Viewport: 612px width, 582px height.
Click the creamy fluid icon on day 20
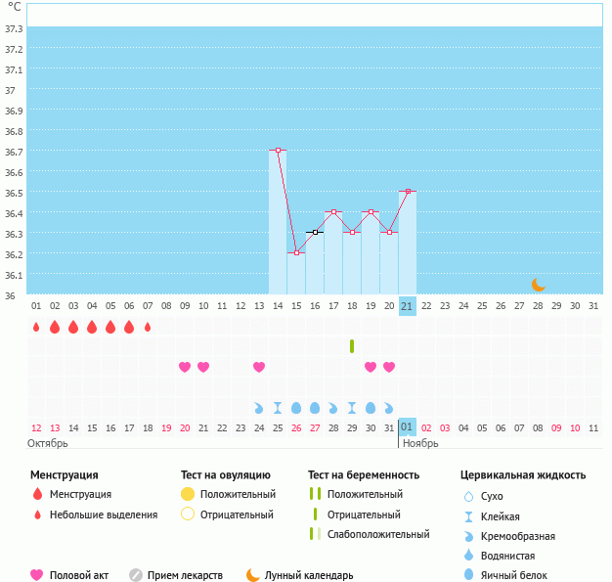[x=389, y=407]
